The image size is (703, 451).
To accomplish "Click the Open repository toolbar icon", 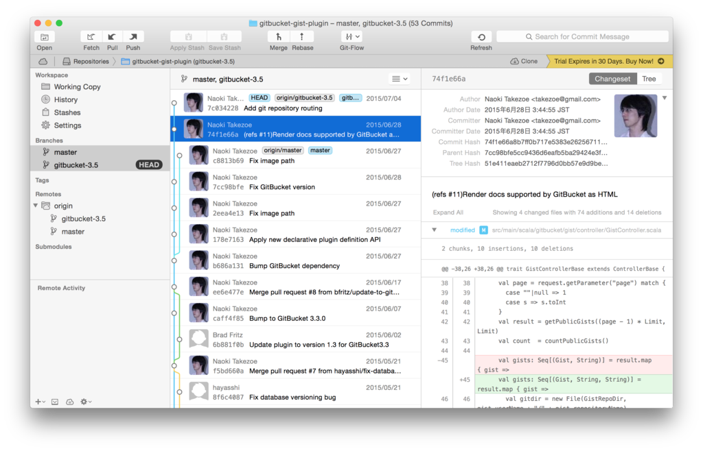I will pyautogui.click(x=45, y=37).
